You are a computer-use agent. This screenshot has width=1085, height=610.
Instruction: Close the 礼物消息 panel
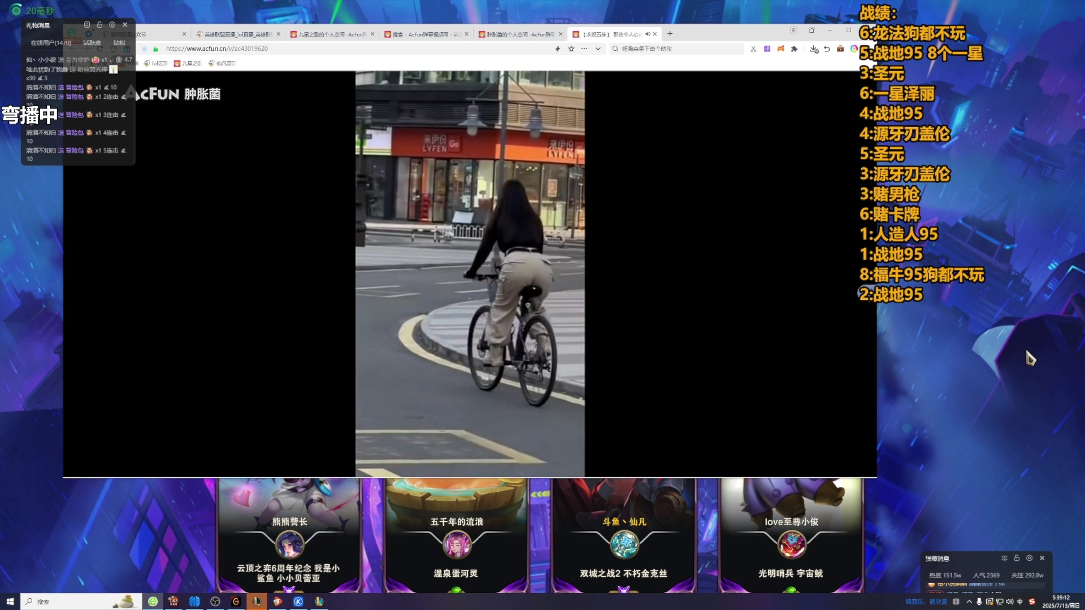pyautogui.click(x=125, y=25)
